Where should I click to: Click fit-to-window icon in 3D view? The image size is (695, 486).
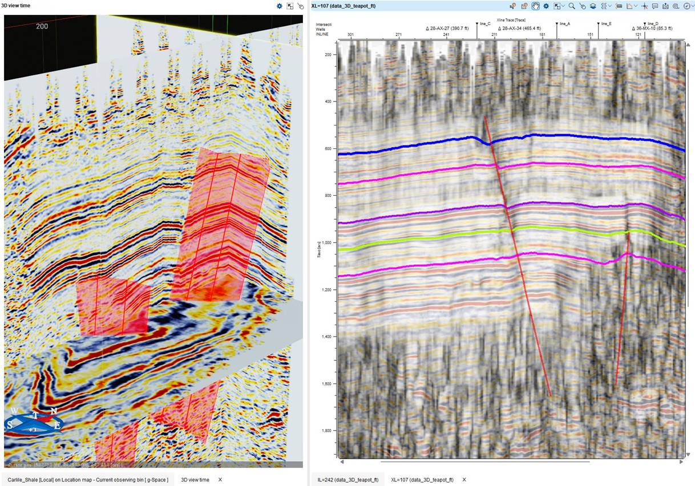pos(290,6)
